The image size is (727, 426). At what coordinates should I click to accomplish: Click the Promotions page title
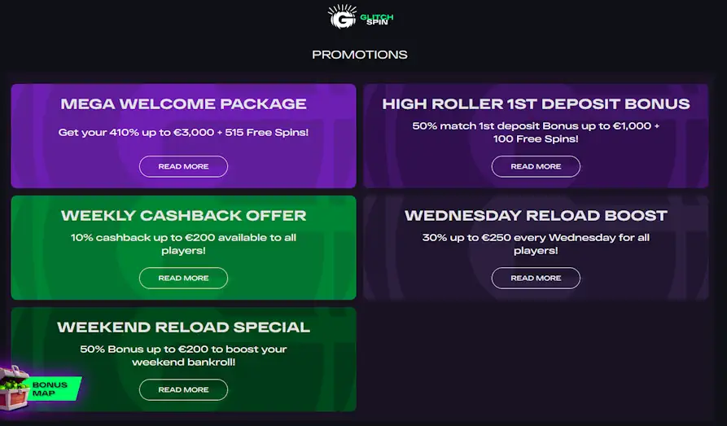[x=360, y=55]
